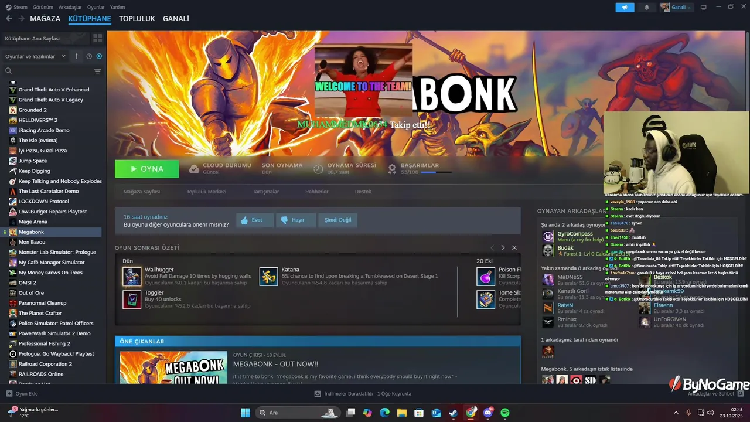
Task: Open Steam from the Windows taskbar
Action: pyautogui.click(x=454, y=413)
